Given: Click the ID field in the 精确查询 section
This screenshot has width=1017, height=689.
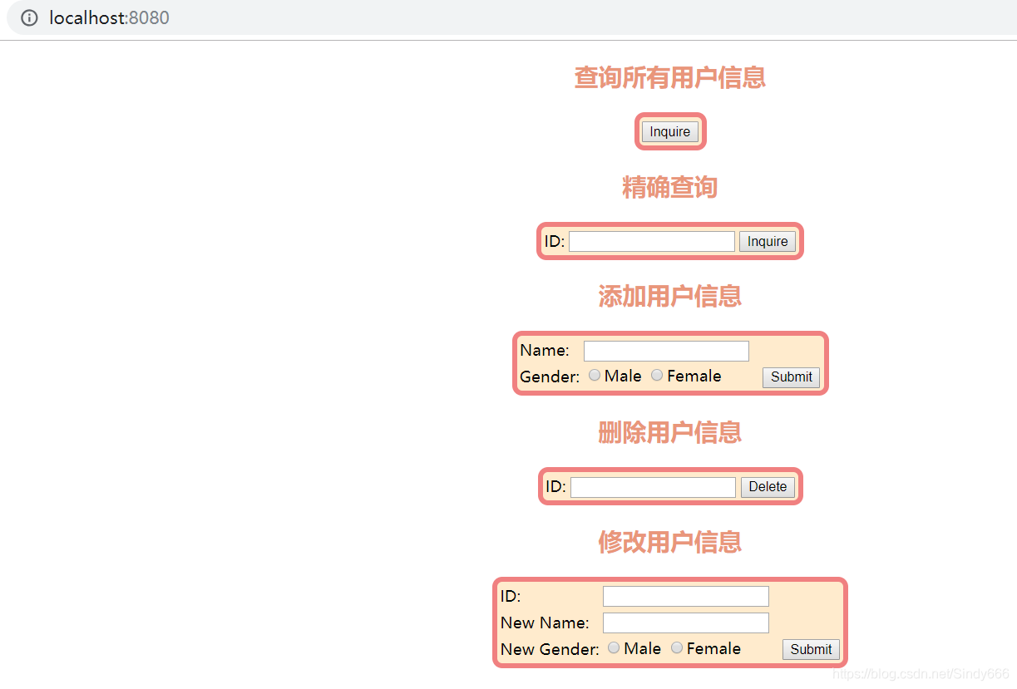Looking at the screenshot, I should 652,241.
